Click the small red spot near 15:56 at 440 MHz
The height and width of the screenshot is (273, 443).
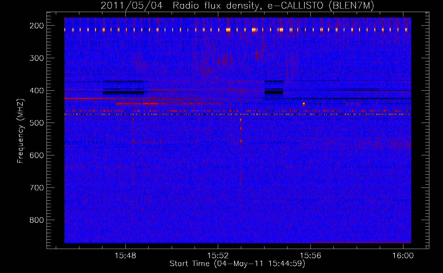coord(304,104)
